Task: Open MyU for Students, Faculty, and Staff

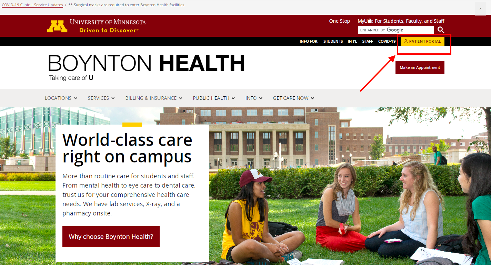Action: [x=401, y=21]
